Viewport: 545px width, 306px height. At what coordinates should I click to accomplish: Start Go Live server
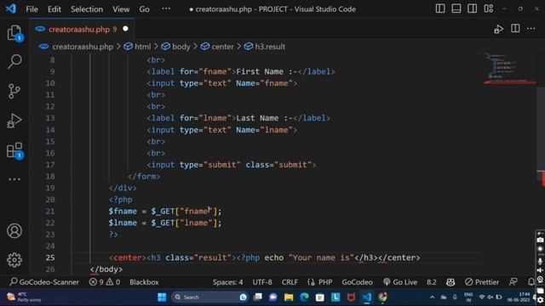coord(400,282)
